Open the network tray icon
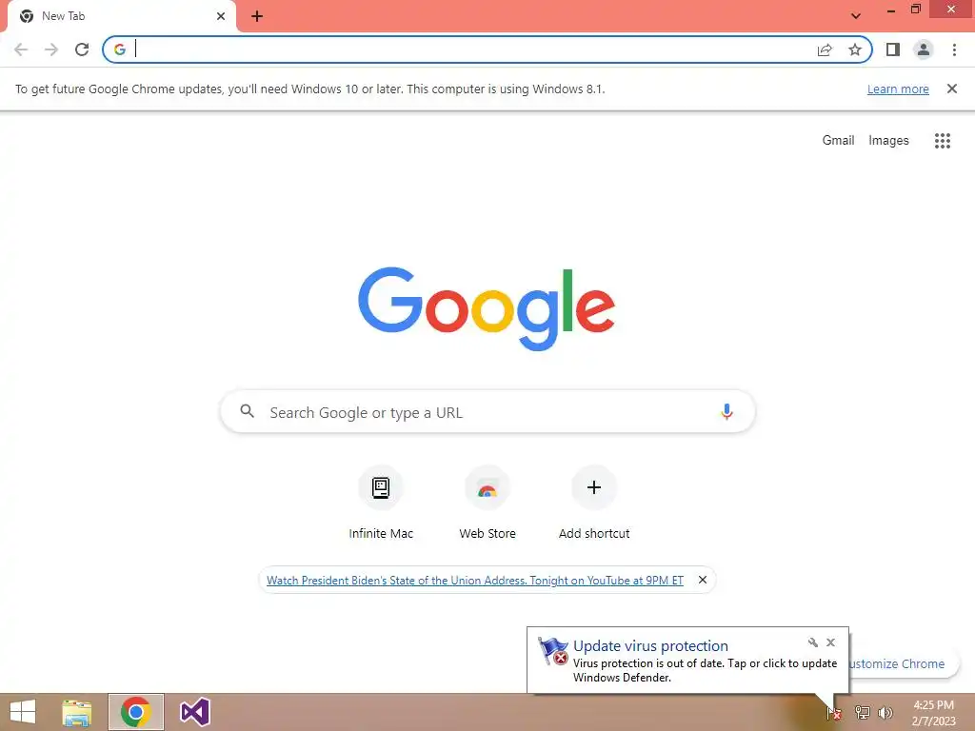Image resolution: width=975 pixels, height=731 pixels. tap(862, 713)
